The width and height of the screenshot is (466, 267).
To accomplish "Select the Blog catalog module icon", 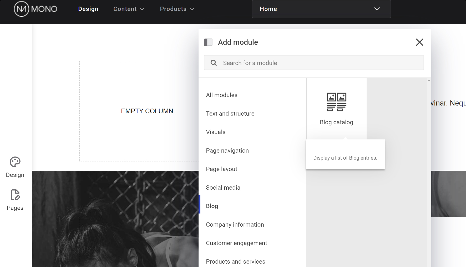I will (337, 102).
